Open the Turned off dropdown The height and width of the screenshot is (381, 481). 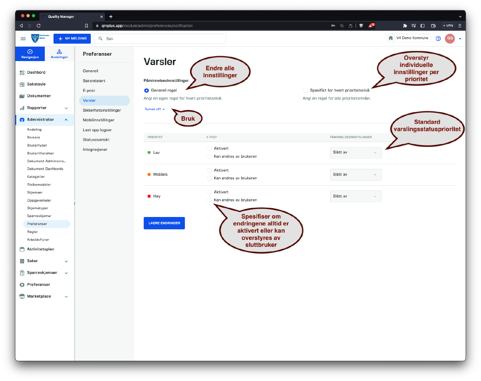tap(155, 109)
